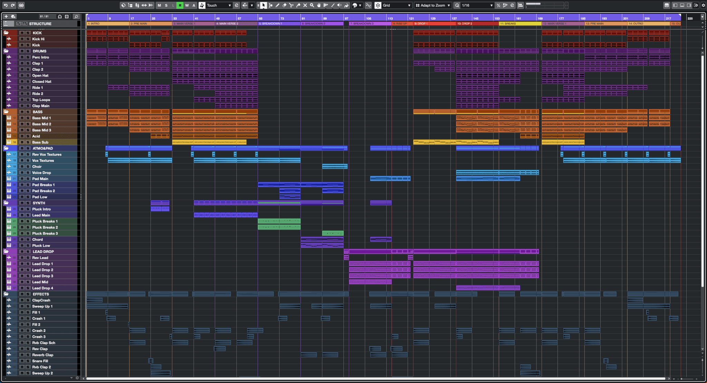Select the Split scissors tool

coord(291,5)
